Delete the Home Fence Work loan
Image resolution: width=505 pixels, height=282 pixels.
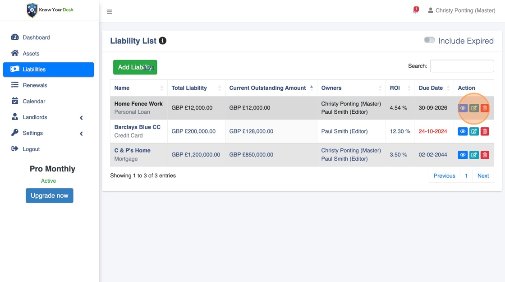485,108
